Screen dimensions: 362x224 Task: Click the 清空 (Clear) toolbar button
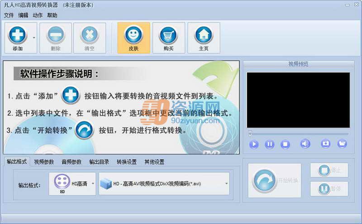[90, 38]
